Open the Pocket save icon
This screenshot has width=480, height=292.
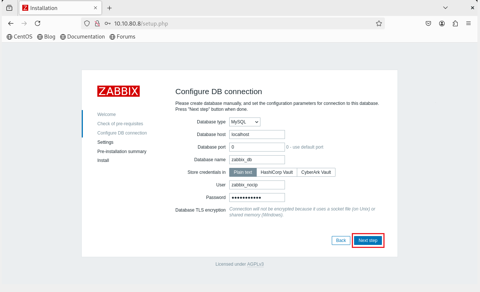point(428,23)
